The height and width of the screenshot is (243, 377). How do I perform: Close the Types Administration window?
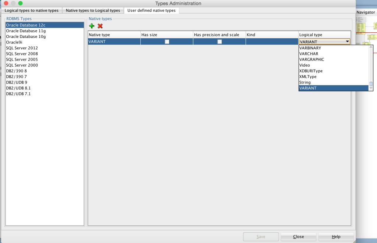6,3
